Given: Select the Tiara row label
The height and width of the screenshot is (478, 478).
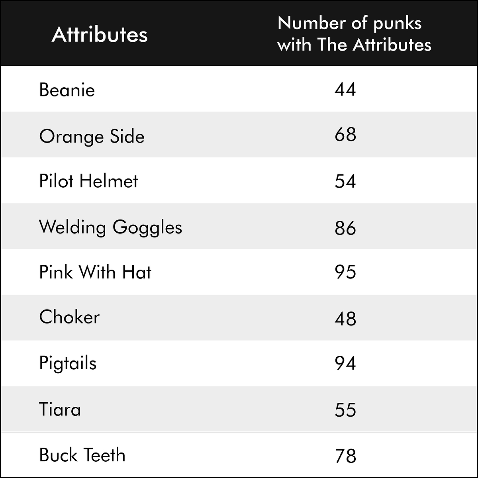Looking at the screenshot, I should click(60, 409).
